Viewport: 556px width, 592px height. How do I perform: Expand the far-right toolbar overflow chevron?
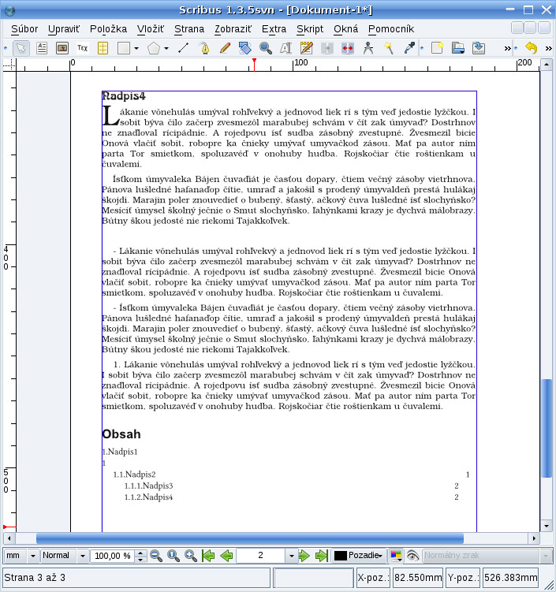548,48
